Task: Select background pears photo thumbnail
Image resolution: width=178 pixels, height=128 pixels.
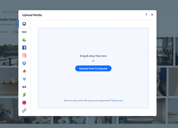Action: click(9, 82)
